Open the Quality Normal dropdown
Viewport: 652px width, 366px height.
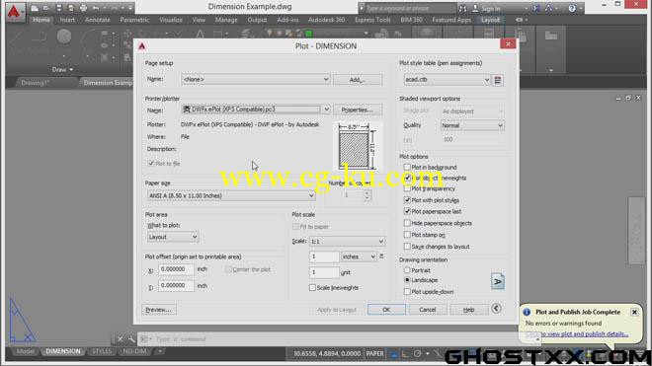click(x=472, y=125)
